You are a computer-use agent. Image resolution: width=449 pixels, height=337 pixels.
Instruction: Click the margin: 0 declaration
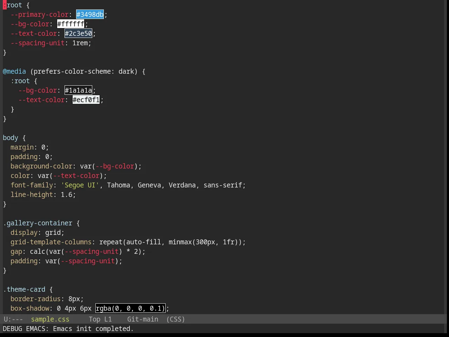point(29,147)
